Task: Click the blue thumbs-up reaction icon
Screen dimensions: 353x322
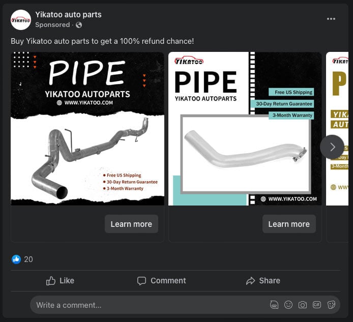Action: point(16,259)
